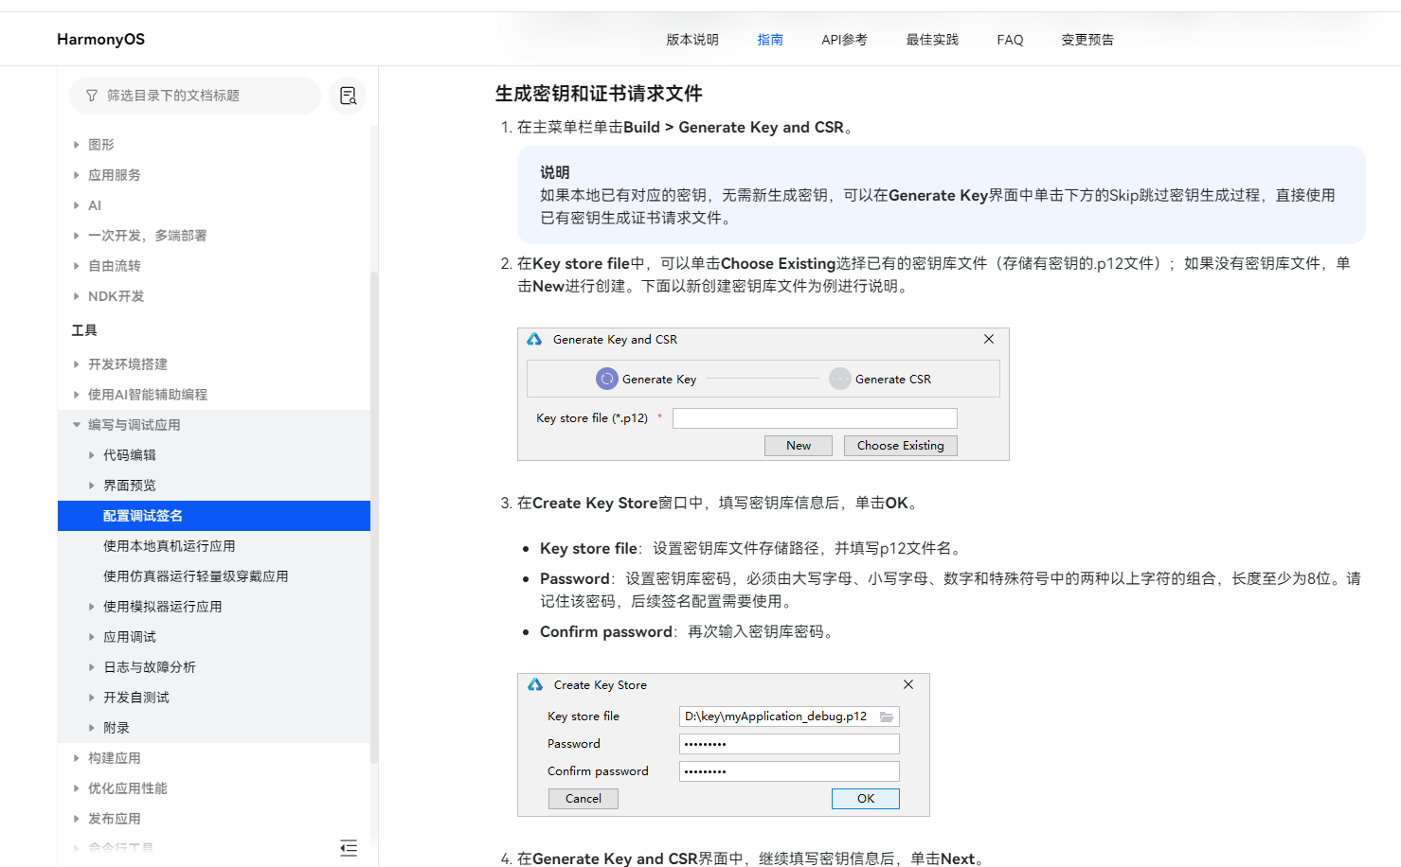Open 使用仿真器运行轻量级穿戴应用 page
The height and width of the screenshot is (867, 1401).
[x=195, y=576]
